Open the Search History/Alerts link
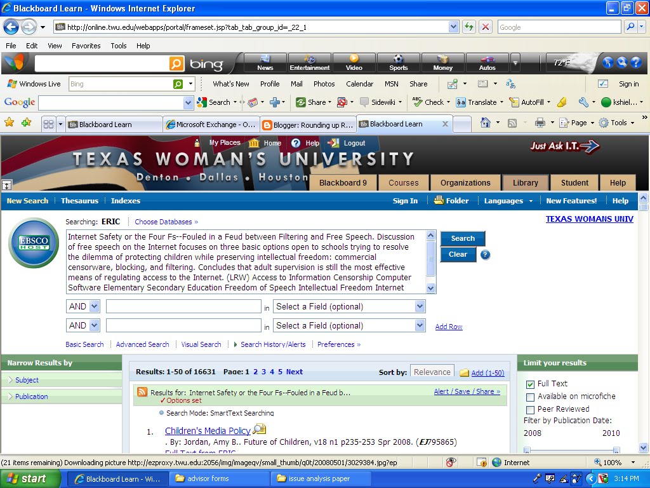The height and width of the screenshot is (488, 650). coord(273,344)
